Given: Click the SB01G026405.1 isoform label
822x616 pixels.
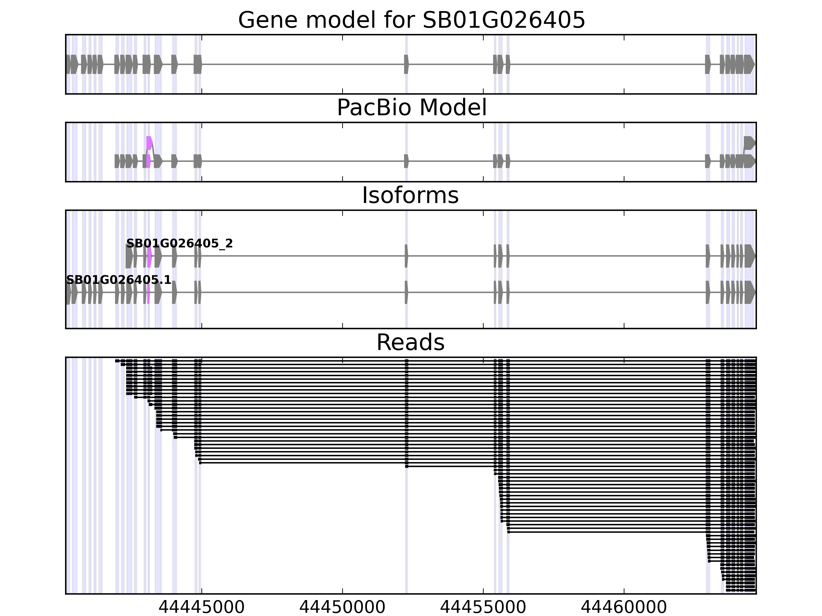Looking at the screenshot, I should pyautogui.click(x=119, y=280).
